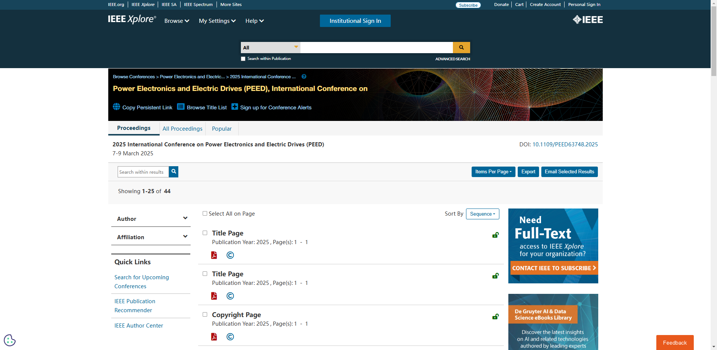This screenshot has width=717, height=350.
Task: Click the Institutional Sign In button
Action: point(355,21)
